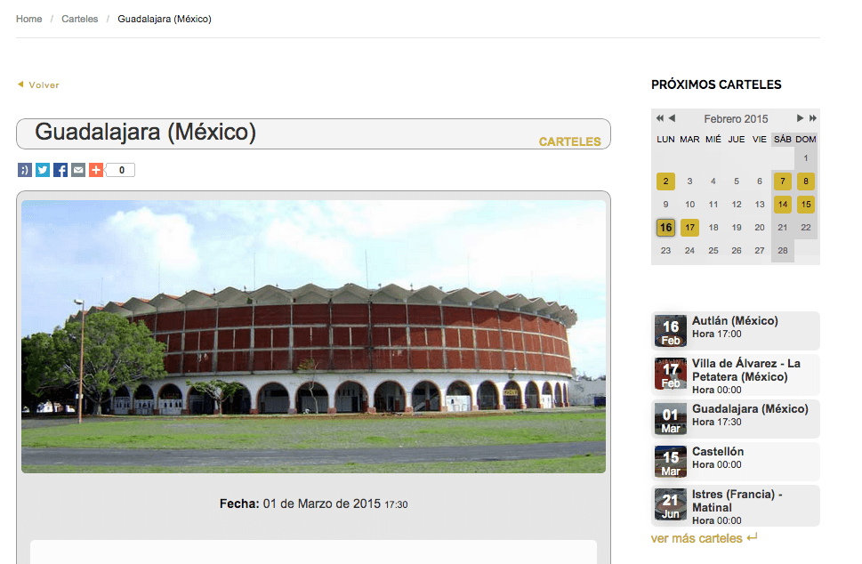The image size is (862, 564).
Task: Share via Tuenti icon
Action: click(25, 171)
